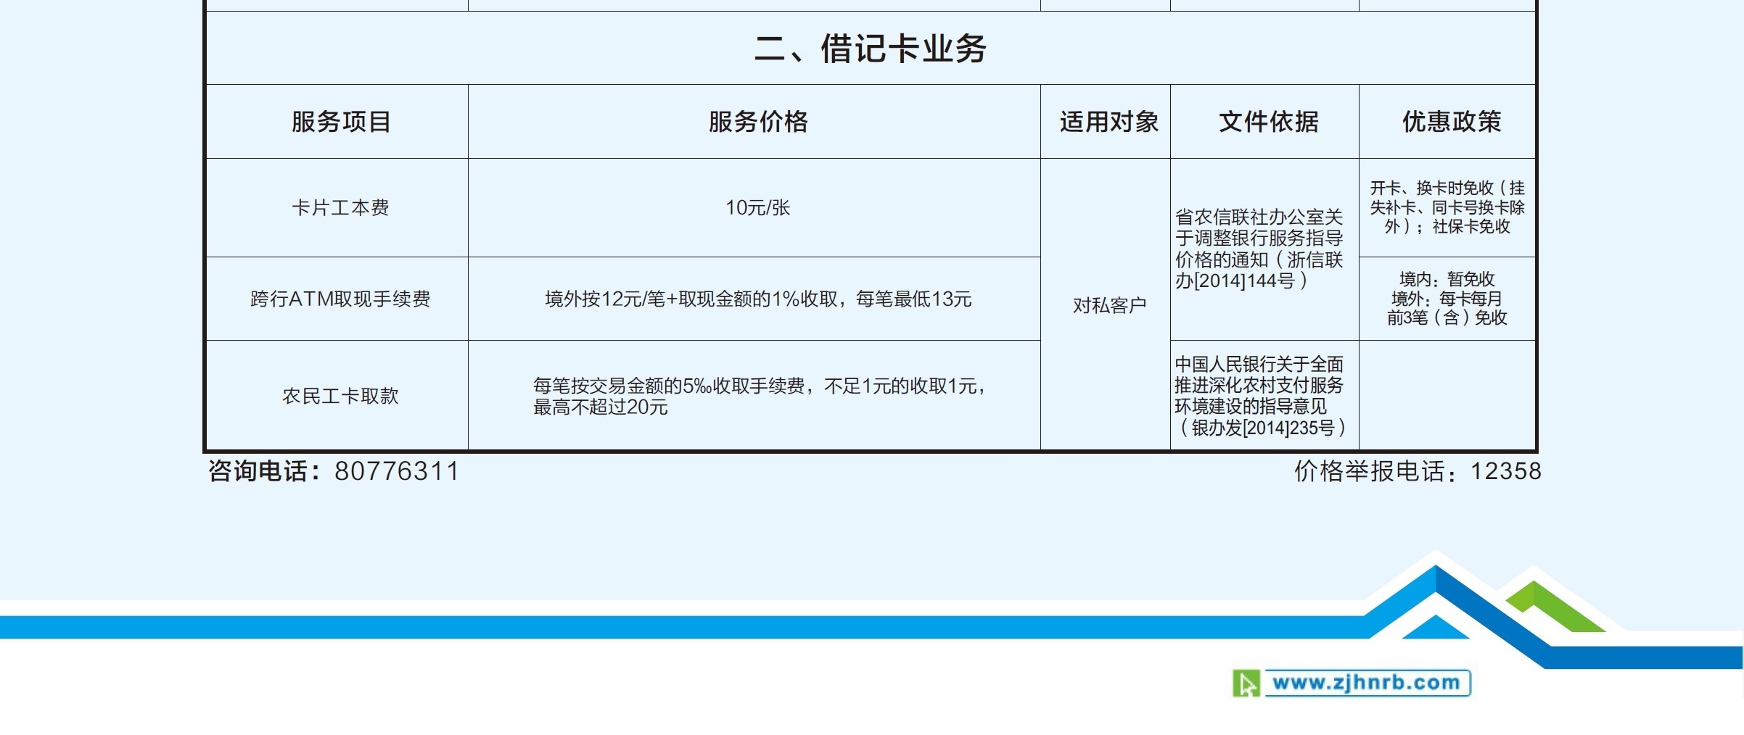The width and height of the screenshot is (1744, 735).
Task: Select the 适用对象 column header
Action: 1108,122
